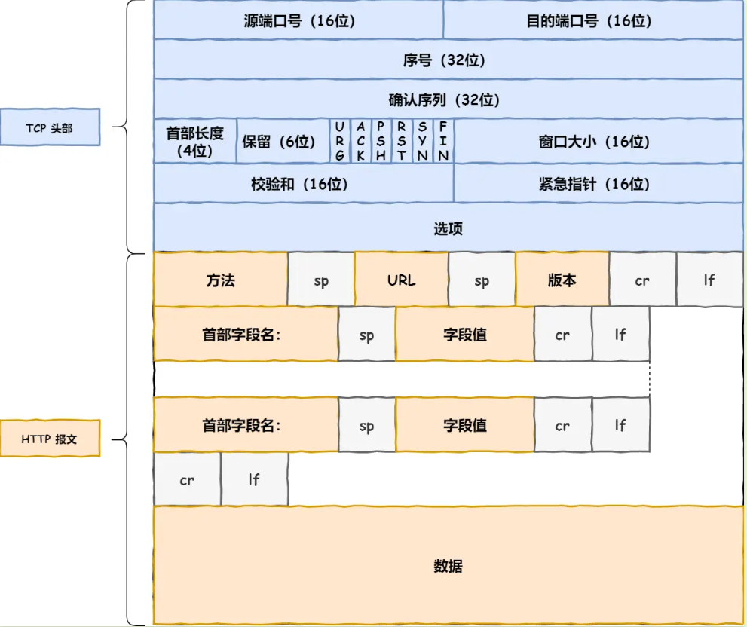
Task: Select the '首部长度 (4位)' cell
Action: (x=195, y=141)
